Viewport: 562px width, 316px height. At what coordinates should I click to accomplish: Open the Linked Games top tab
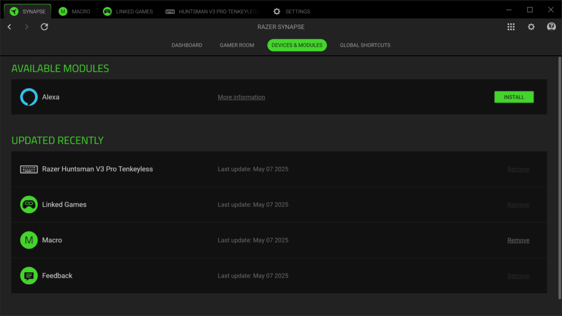(128, 12)
